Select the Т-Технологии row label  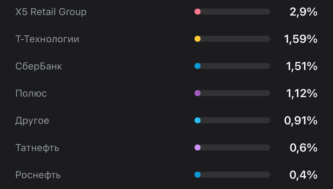coord(47,39)
